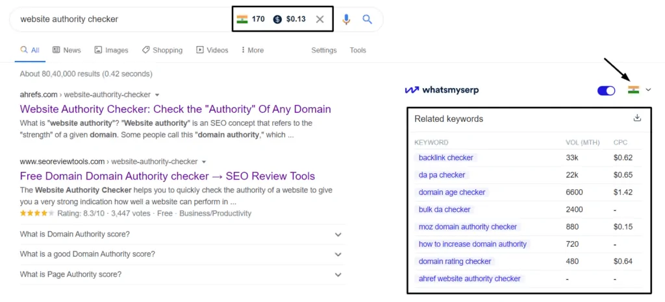Open search Tools
This screenshot has height=302, width=665.
(x=358, y=50)
